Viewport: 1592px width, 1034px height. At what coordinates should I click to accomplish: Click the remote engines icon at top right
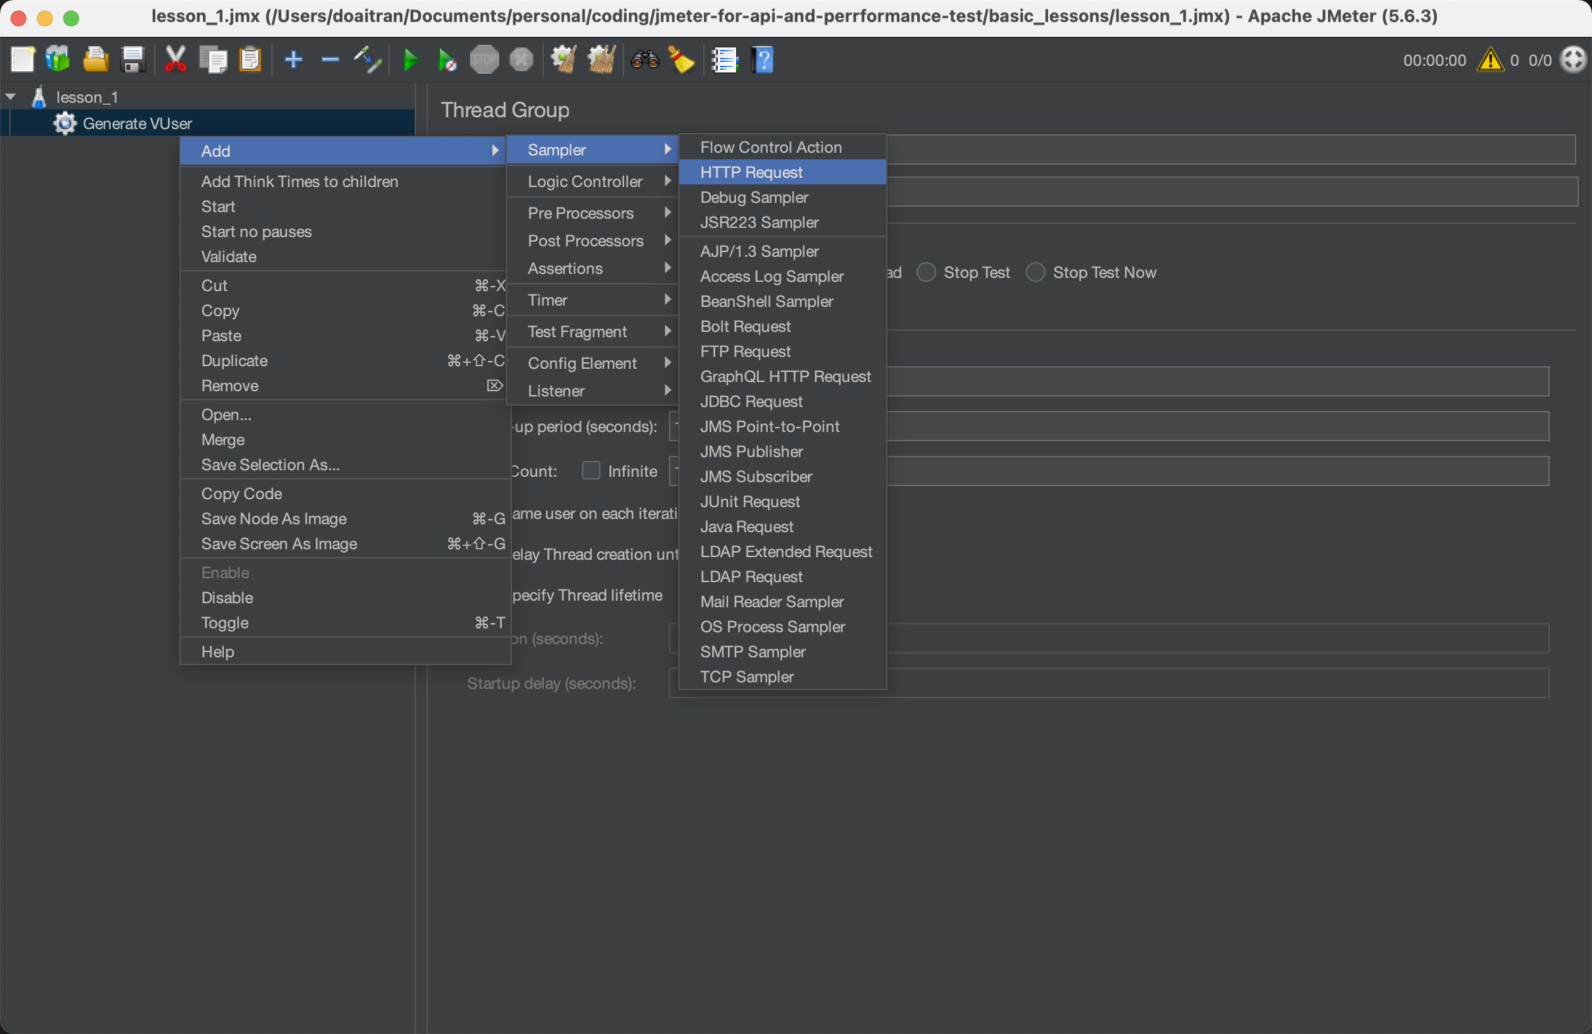1574,59
